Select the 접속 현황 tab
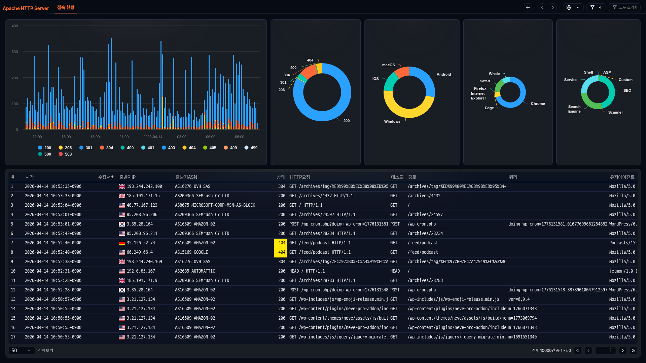The height and width of the screenshot is (363, 646). tap(66, 7)
